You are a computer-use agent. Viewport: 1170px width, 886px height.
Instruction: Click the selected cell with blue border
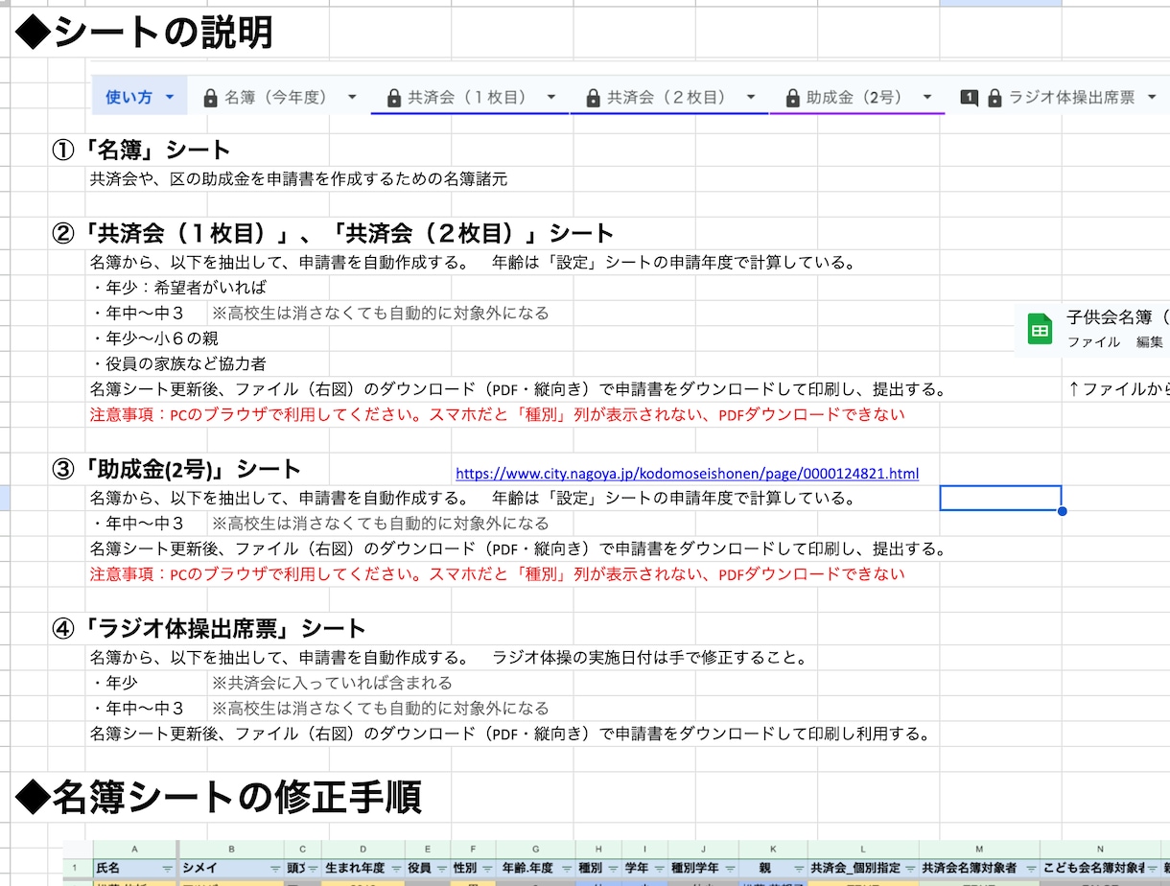(x=1000, y=499)
